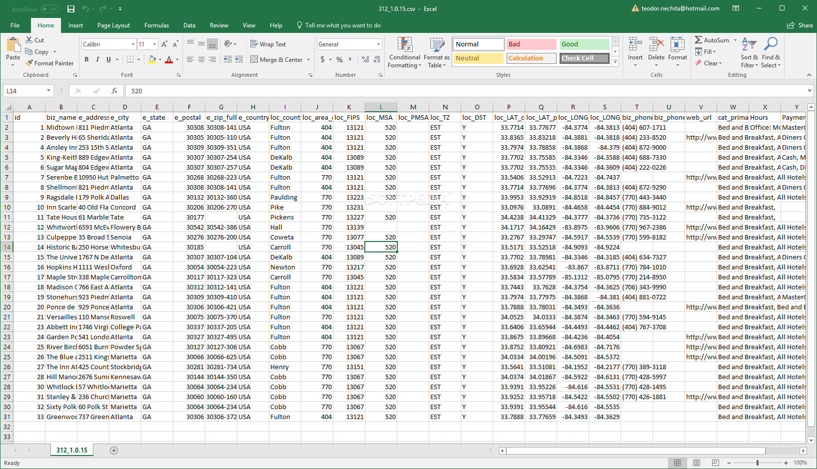Screen dimensions: 817x469
Task: Apply fill color with the paint bucket icon
Action: [152, 59]
